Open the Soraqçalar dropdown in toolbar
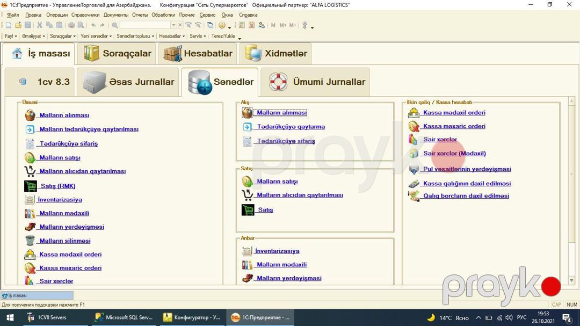 pyautogui.click(x=62, y=36)
